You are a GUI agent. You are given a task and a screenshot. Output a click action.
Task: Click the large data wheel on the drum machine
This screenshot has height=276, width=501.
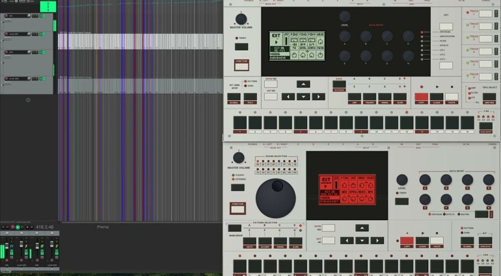tap(276, 199)
